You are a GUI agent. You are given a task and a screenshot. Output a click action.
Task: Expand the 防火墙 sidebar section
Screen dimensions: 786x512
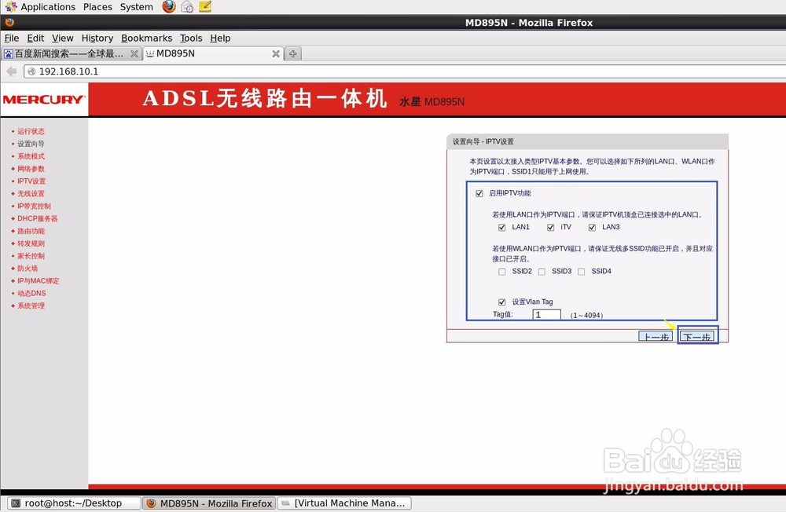[27, 269]
